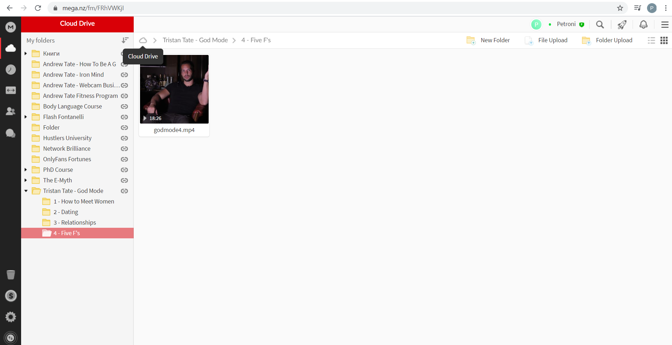Open the Contacts icon in sidebar
The width and height of the screenshot is (672, 345).
(x=11, y=112)
